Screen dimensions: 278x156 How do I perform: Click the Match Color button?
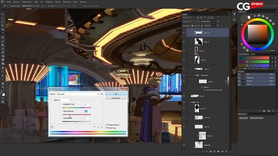(x=244, y=118)
